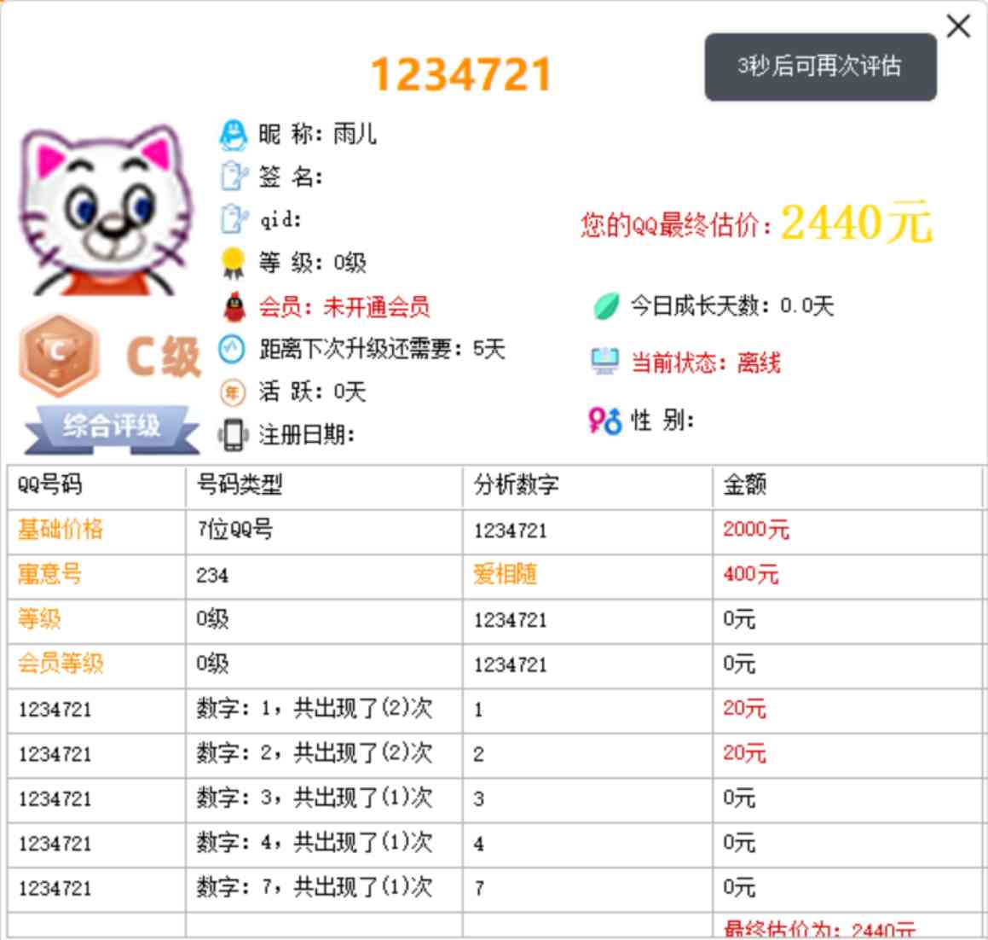The image size is (988, 940).
Task: Click the 年 badge icon beside 活跃
Action: tap(232, 392)
